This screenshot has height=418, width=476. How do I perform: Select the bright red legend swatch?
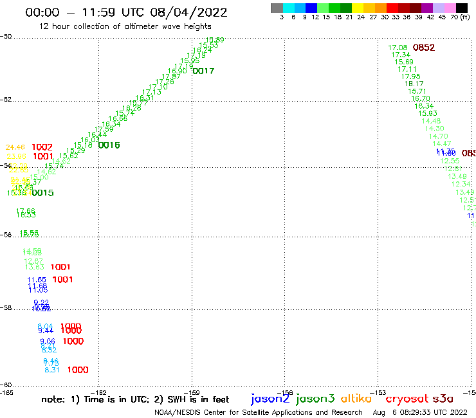click(x=392, y=8)
